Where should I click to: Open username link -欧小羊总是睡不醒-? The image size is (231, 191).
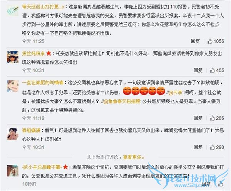(42, 167)
